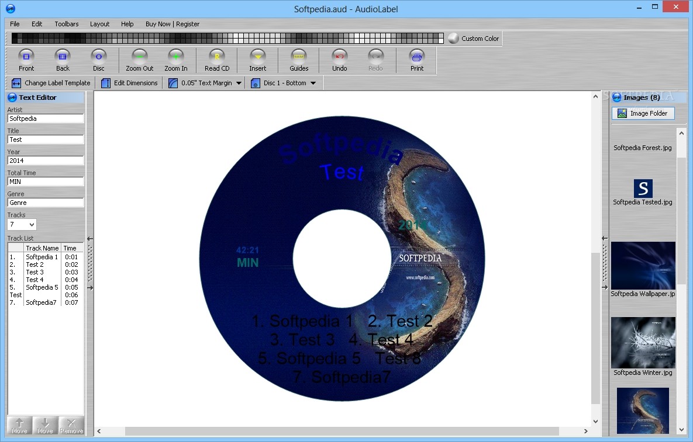Click canvas vertical scrollbar down arrow

pos(595,422)
